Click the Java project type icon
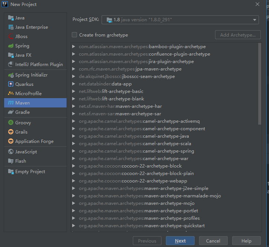 [11, 18]
